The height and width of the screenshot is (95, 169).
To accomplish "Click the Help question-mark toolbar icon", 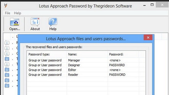I will pos(53,22).
